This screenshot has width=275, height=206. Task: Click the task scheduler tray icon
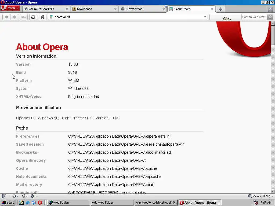tap(256, 203)
